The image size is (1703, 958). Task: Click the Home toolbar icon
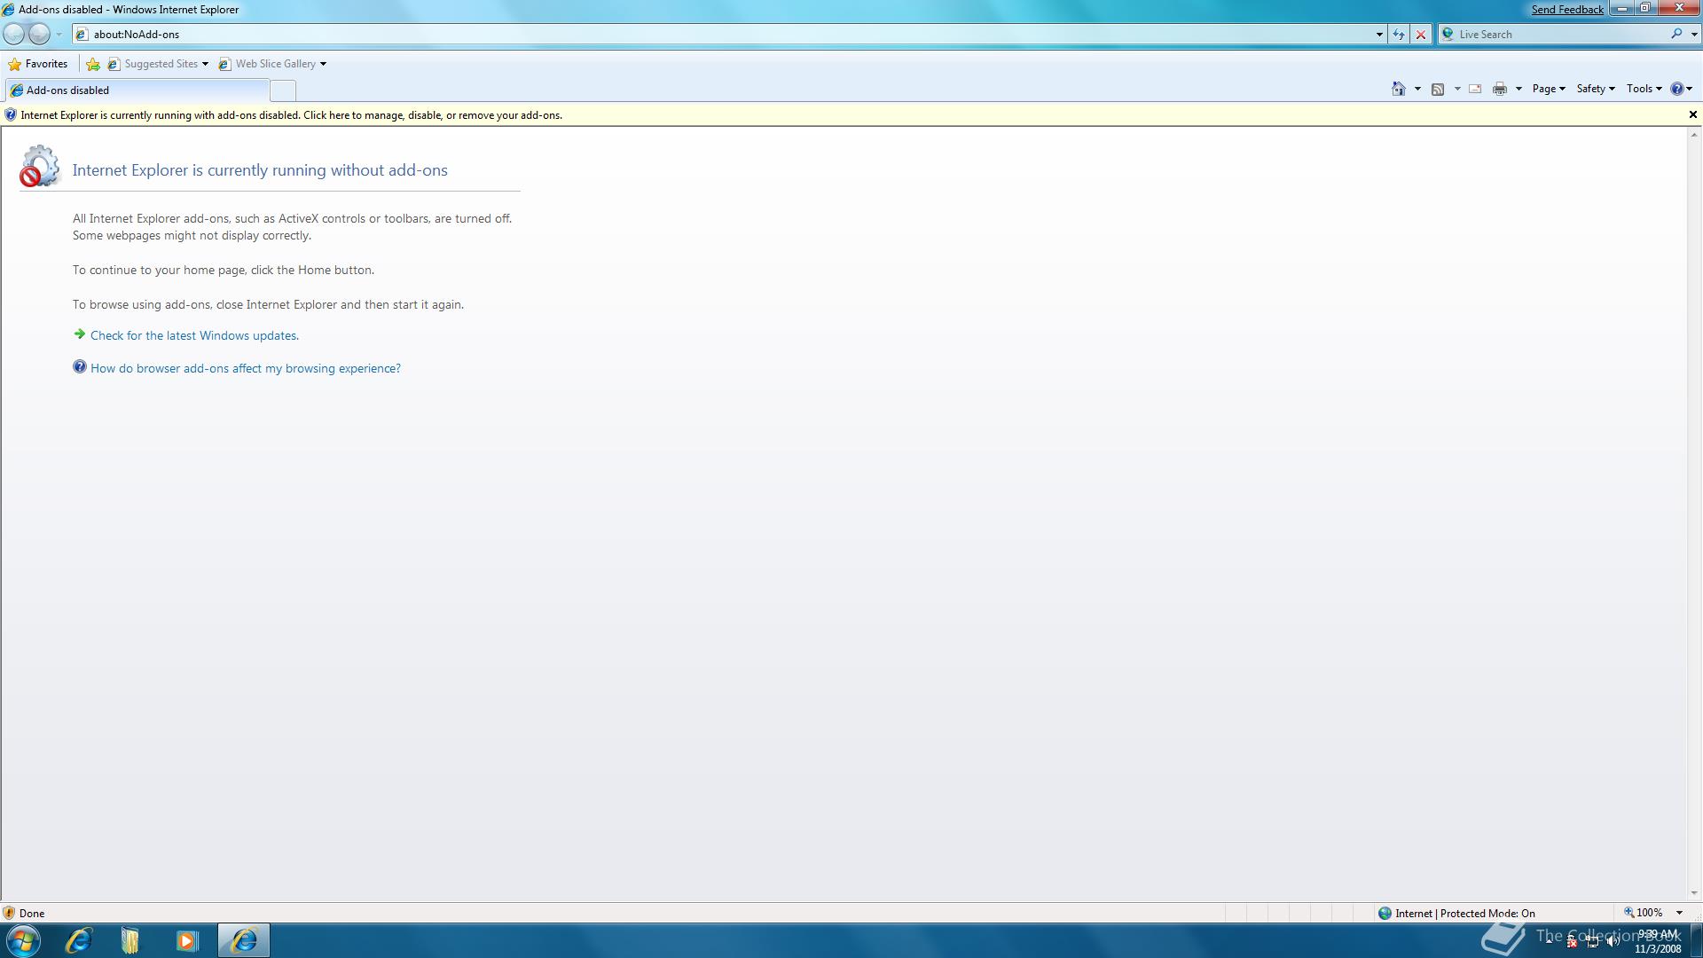point(1399,89)
